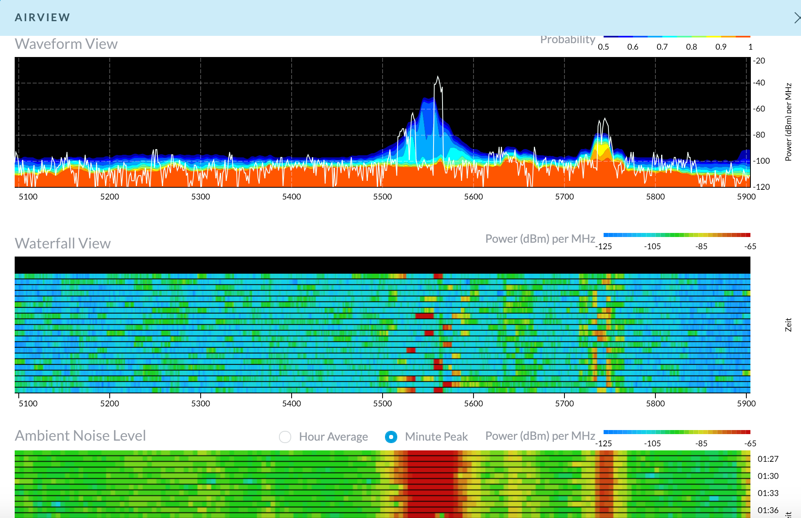The image size is (801, 518).
Task: Click the black top strip of waterfall
Action: pos(383,265)
